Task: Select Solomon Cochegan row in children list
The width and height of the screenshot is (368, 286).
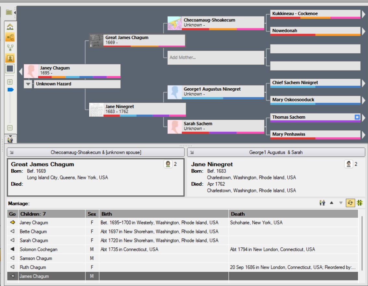Action: [x=34, y=250]
